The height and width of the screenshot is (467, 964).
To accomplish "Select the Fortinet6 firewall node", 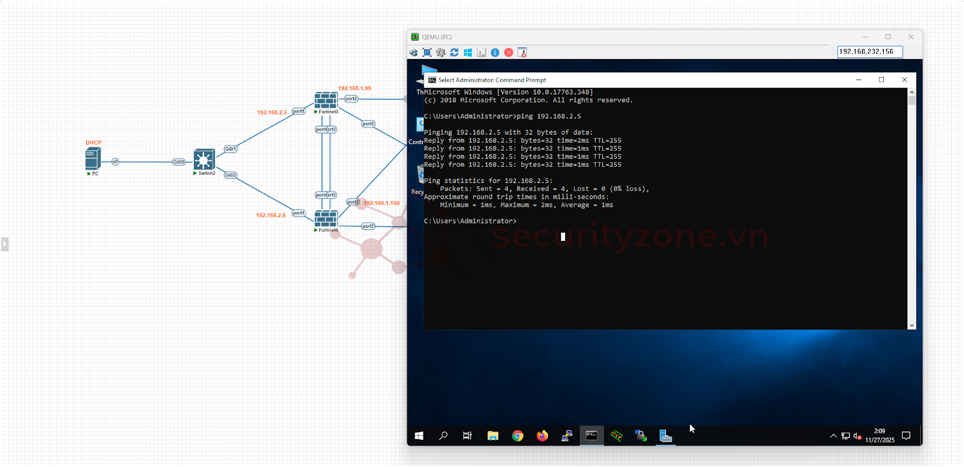I will tap(326, 218).
